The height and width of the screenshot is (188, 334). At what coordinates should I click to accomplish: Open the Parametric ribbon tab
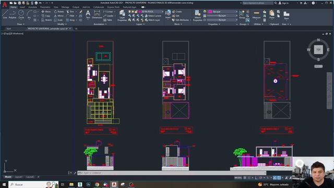(45, 7)
